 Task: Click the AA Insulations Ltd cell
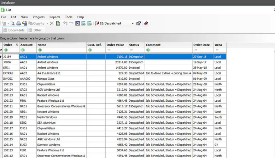pos(61,73)
